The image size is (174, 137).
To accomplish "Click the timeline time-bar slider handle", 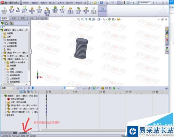I will 33,88.
